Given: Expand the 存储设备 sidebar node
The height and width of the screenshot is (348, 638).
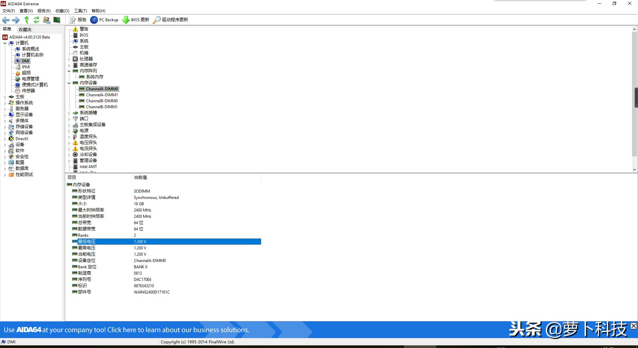Looking at the screenshot, I should [5, 127].
